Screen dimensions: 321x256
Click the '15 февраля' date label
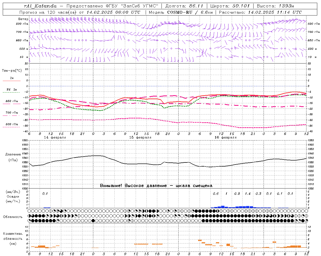coord(140,137)
